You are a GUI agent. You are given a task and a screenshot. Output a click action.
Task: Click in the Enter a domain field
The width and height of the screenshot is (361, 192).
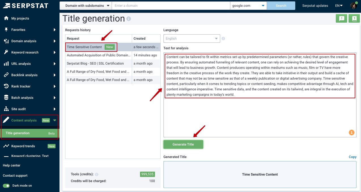point(171,6)
